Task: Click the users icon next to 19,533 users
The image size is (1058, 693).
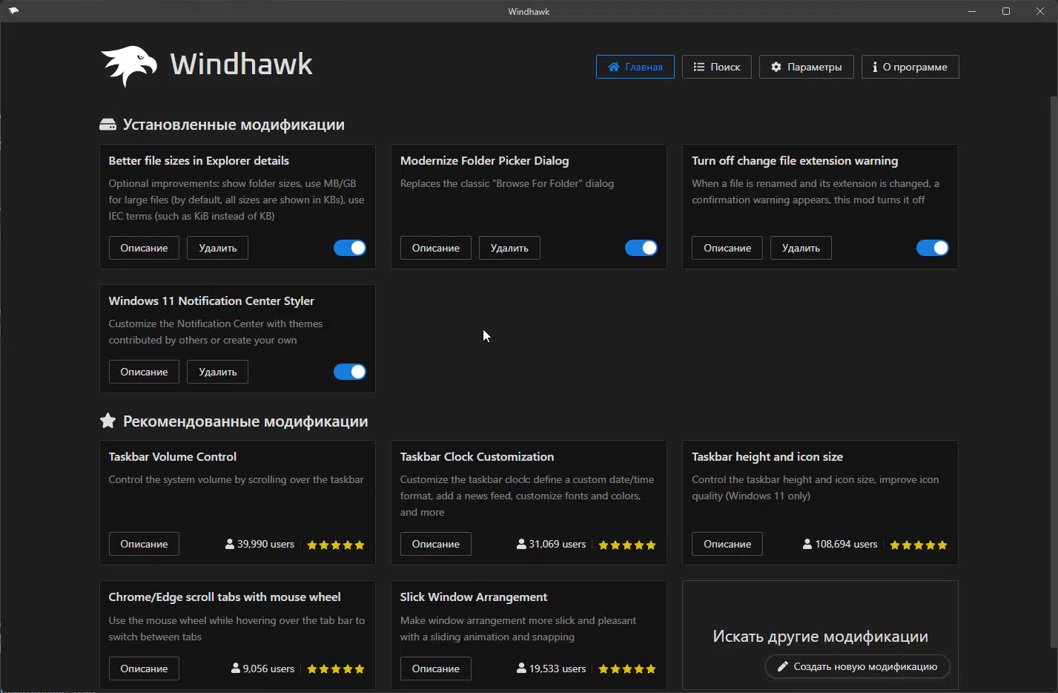Action: tap(521, 669)
